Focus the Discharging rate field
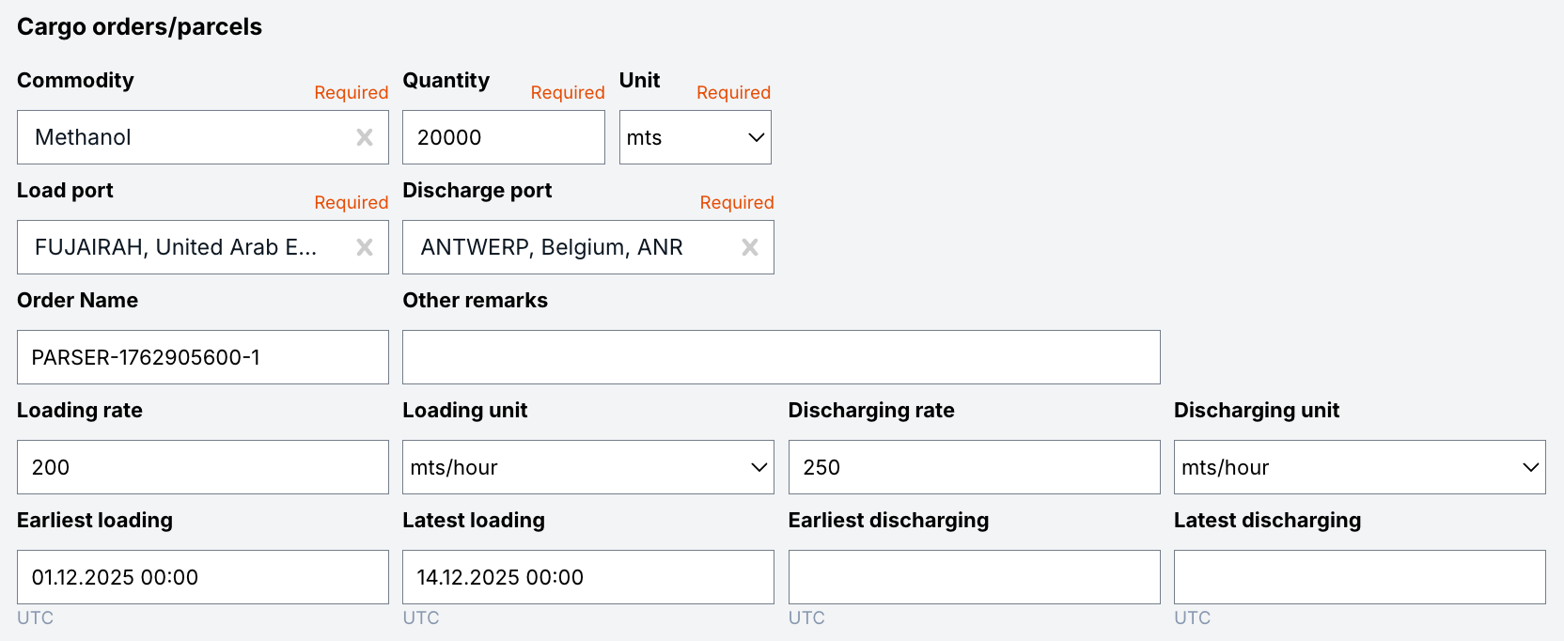Image resolution: width=1564 pixels, height=641 pixels. 973,467
